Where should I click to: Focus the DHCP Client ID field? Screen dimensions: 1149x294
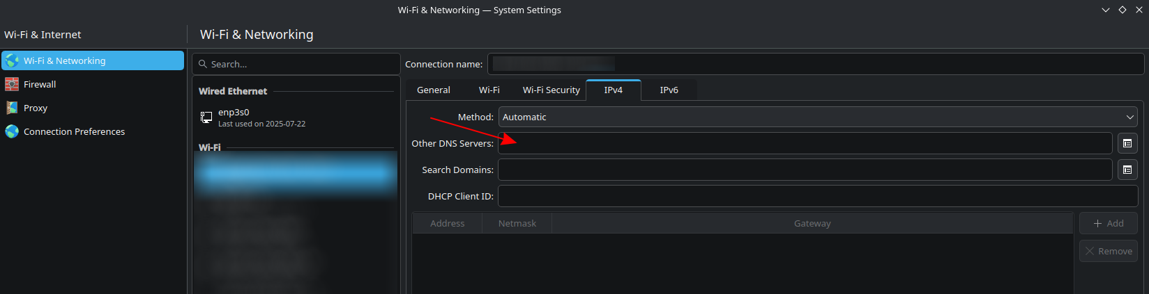pyautogui.click(x=817, y=196)
